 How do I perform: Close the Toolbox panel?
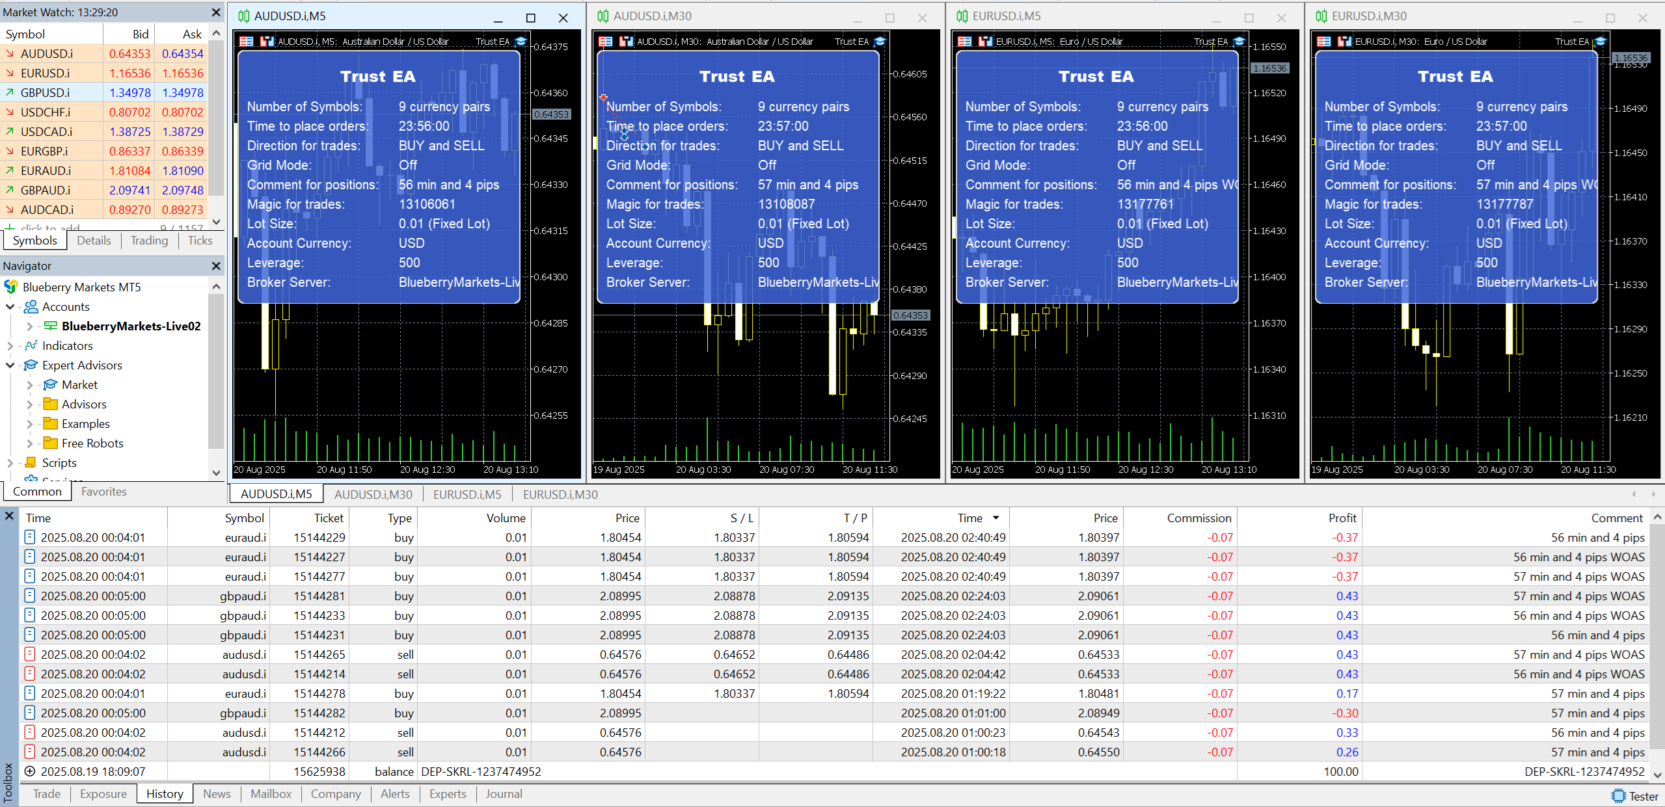9,516
